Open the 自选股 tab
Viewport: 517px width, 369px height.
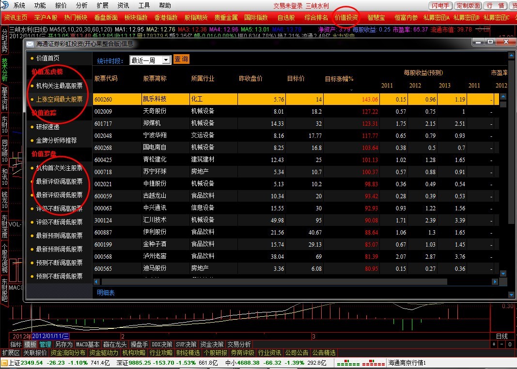tap(286, 17)
